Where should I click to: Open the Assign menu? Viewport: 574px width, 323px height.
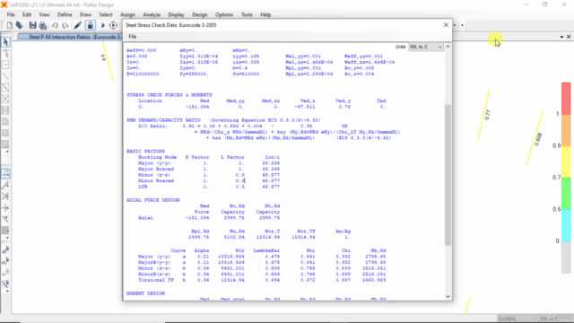(x=127, y=14)
